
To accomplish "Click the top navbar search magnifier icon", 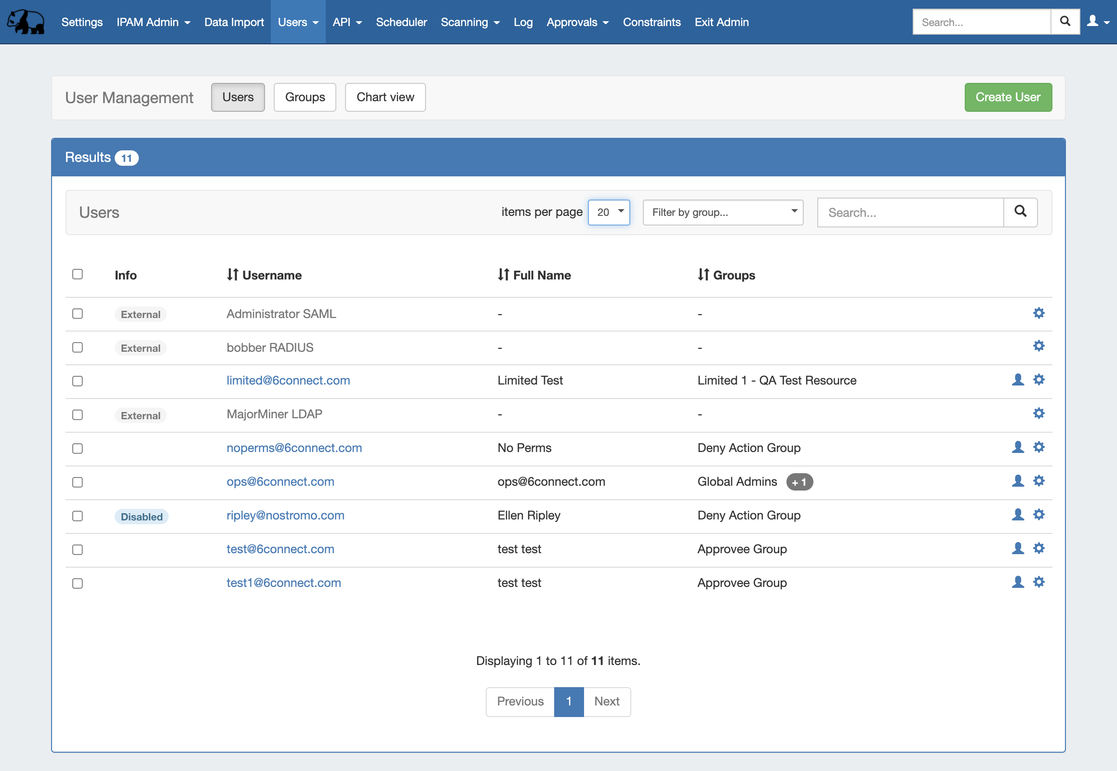I will 1065,21.
